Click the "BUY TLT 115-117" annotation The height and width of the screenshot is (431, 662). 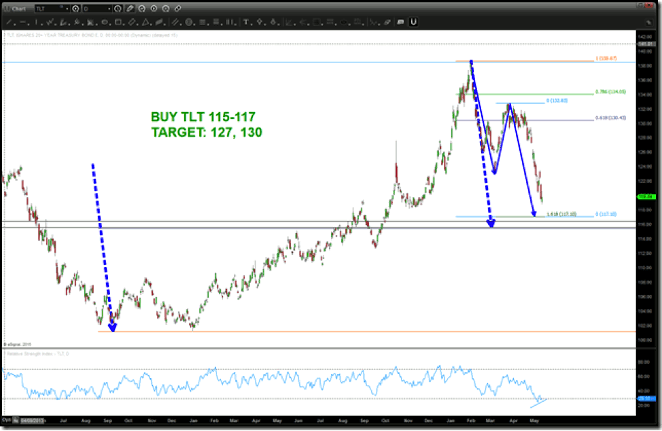click(203, 117)
